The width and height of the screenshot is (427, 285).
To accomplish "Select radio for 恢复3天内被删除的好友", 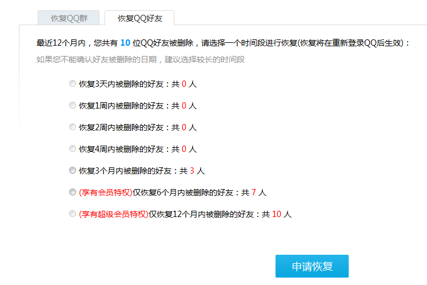I will (73, 83).
